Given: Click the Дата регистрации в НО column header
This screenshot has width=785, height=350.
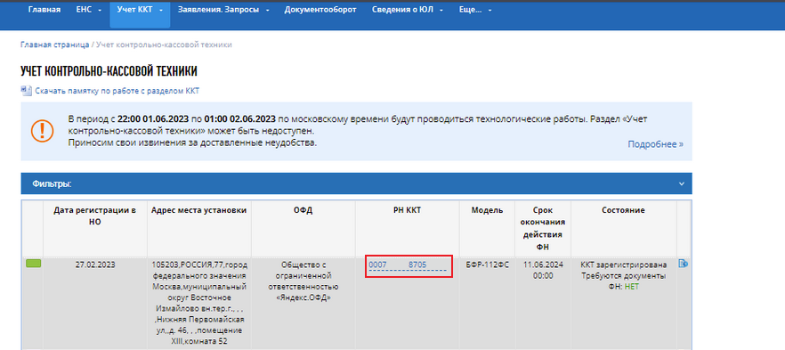Looking at the screenshot, I should point(94,216).
